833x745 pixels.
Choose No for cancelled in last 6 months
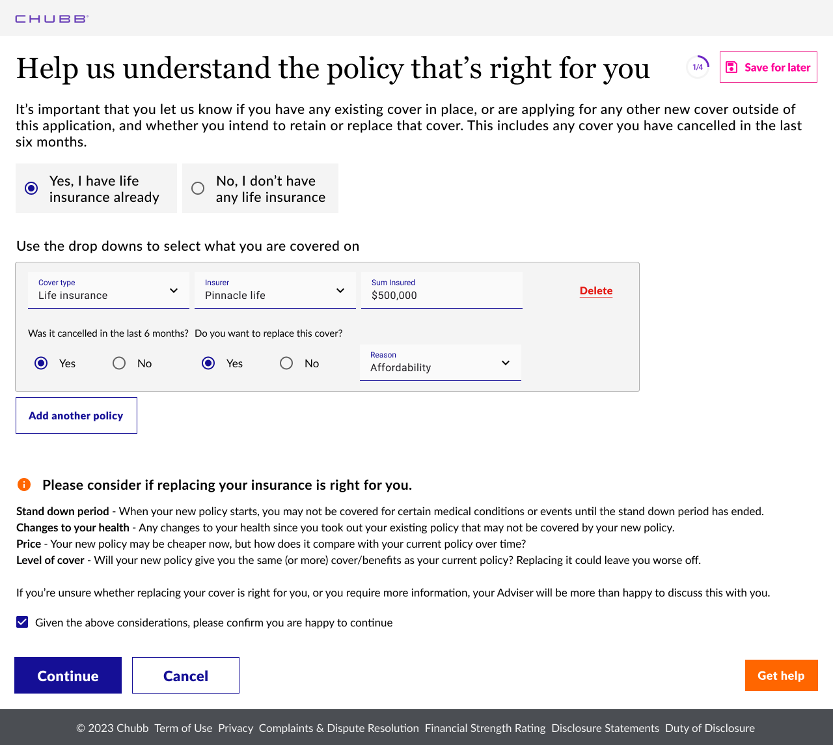tap(119, 363)
